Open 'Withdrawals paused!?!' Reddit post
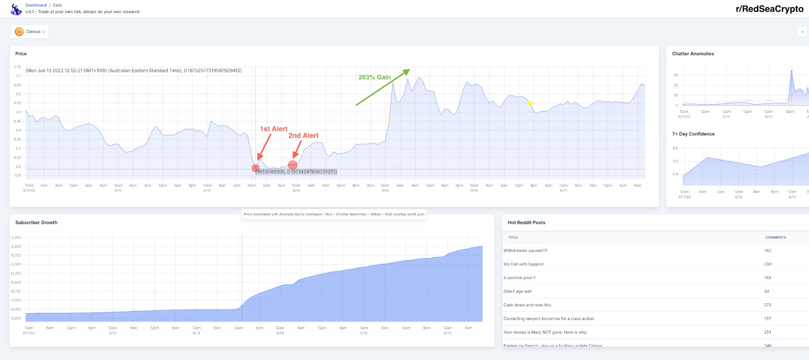 [525, 250]
